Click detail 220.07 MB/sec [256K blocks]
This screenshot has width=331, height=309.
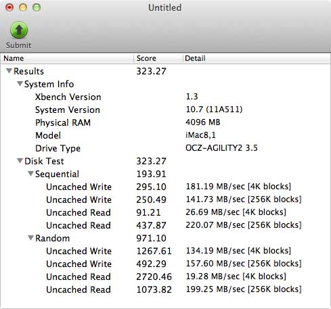244,225
